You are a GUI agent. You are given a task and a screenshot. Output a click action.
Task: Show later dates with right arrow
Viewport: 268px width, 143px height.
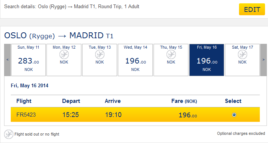tap(264, 60)
